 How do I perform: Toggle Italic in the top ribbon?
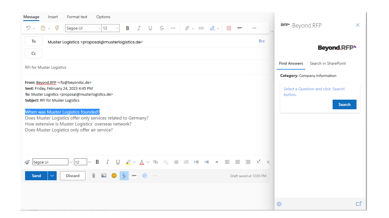(139, 28)
